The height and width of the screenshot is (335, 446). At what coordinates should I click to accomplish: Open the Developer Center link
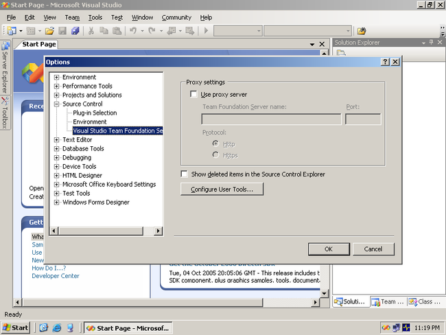pos(56,276)
